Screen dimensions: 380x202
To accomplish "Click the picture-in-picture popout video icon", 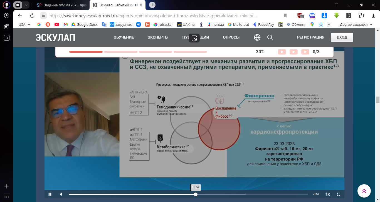I will point(194,38).
